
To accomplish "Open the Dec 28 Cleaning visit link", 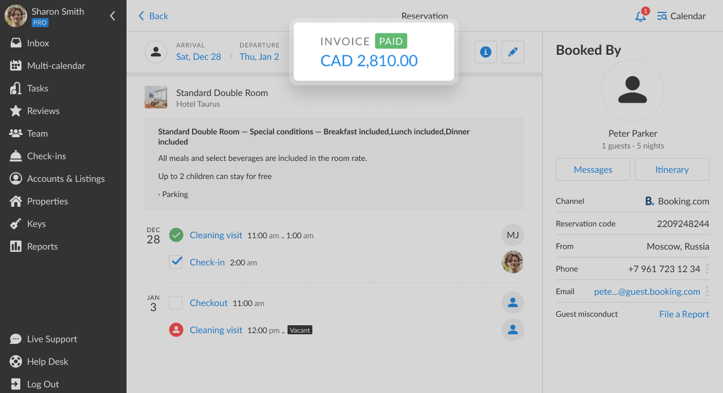I will click(x=216, y=235).
